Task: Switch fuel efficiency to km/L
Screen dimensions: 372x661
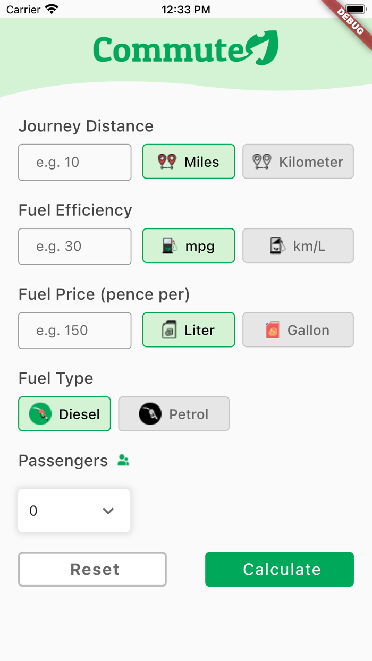Action: (x=298, y=245)
